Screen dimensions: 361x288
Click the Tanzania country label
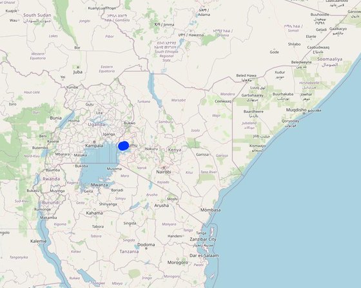[129, 251]
